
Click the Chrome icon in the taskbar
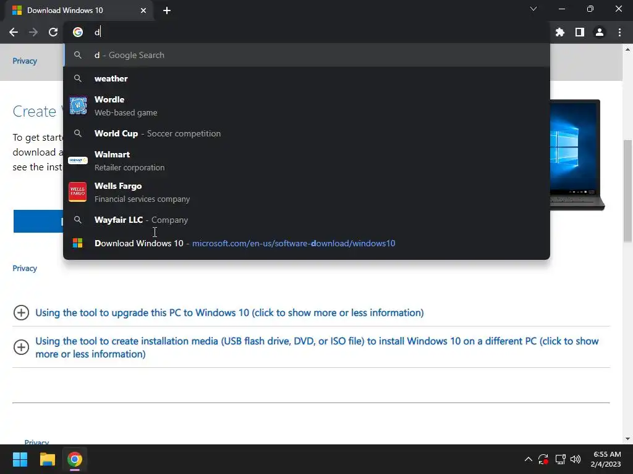[75, 459]
